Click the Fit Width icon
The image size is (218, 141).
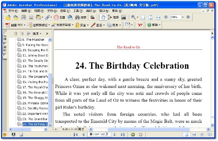click(x=158, y=17)
